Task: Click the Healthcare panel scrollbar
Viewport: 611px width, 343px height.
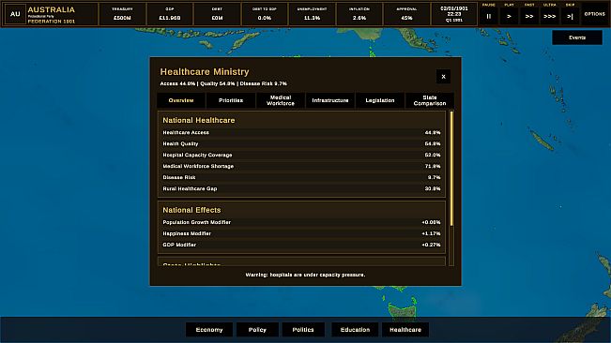Action: (451, 169)
